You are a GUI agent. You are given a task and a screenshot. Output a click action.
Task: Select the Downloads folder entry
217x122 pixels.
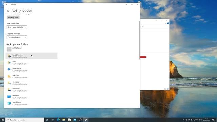tap(32, 69)
